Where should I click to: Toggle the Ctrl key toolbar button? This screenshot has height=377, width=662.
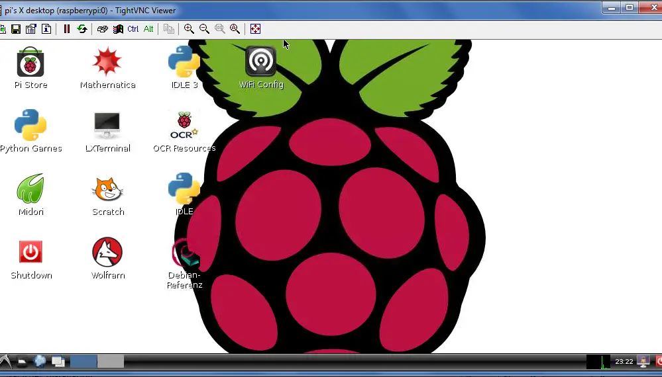click(133, 28)
